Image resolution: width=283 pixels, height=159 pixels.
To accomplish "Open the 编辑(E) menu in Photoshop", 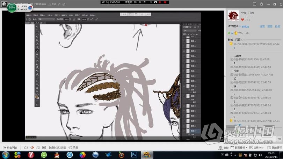I will pyautogui.click(x=29, y=15).
